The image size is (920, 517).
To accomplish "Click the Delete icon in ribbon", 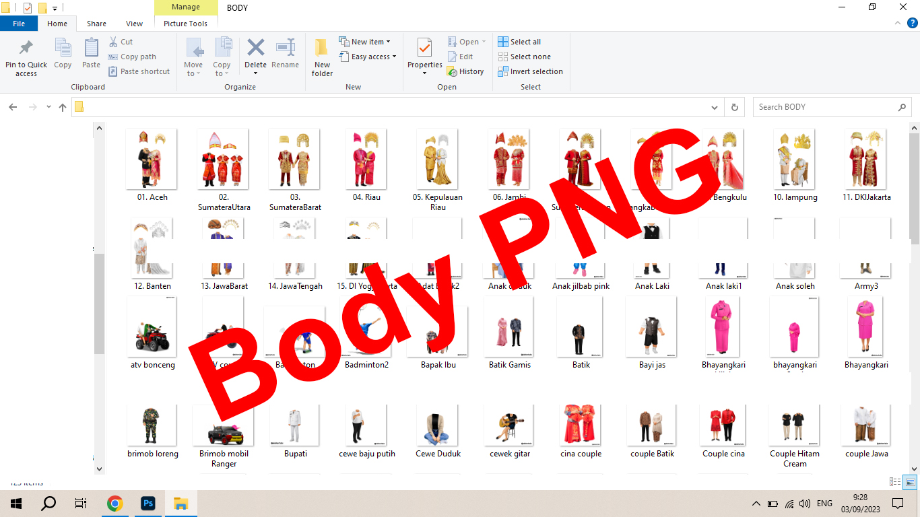I will click(x=255, y=48).
